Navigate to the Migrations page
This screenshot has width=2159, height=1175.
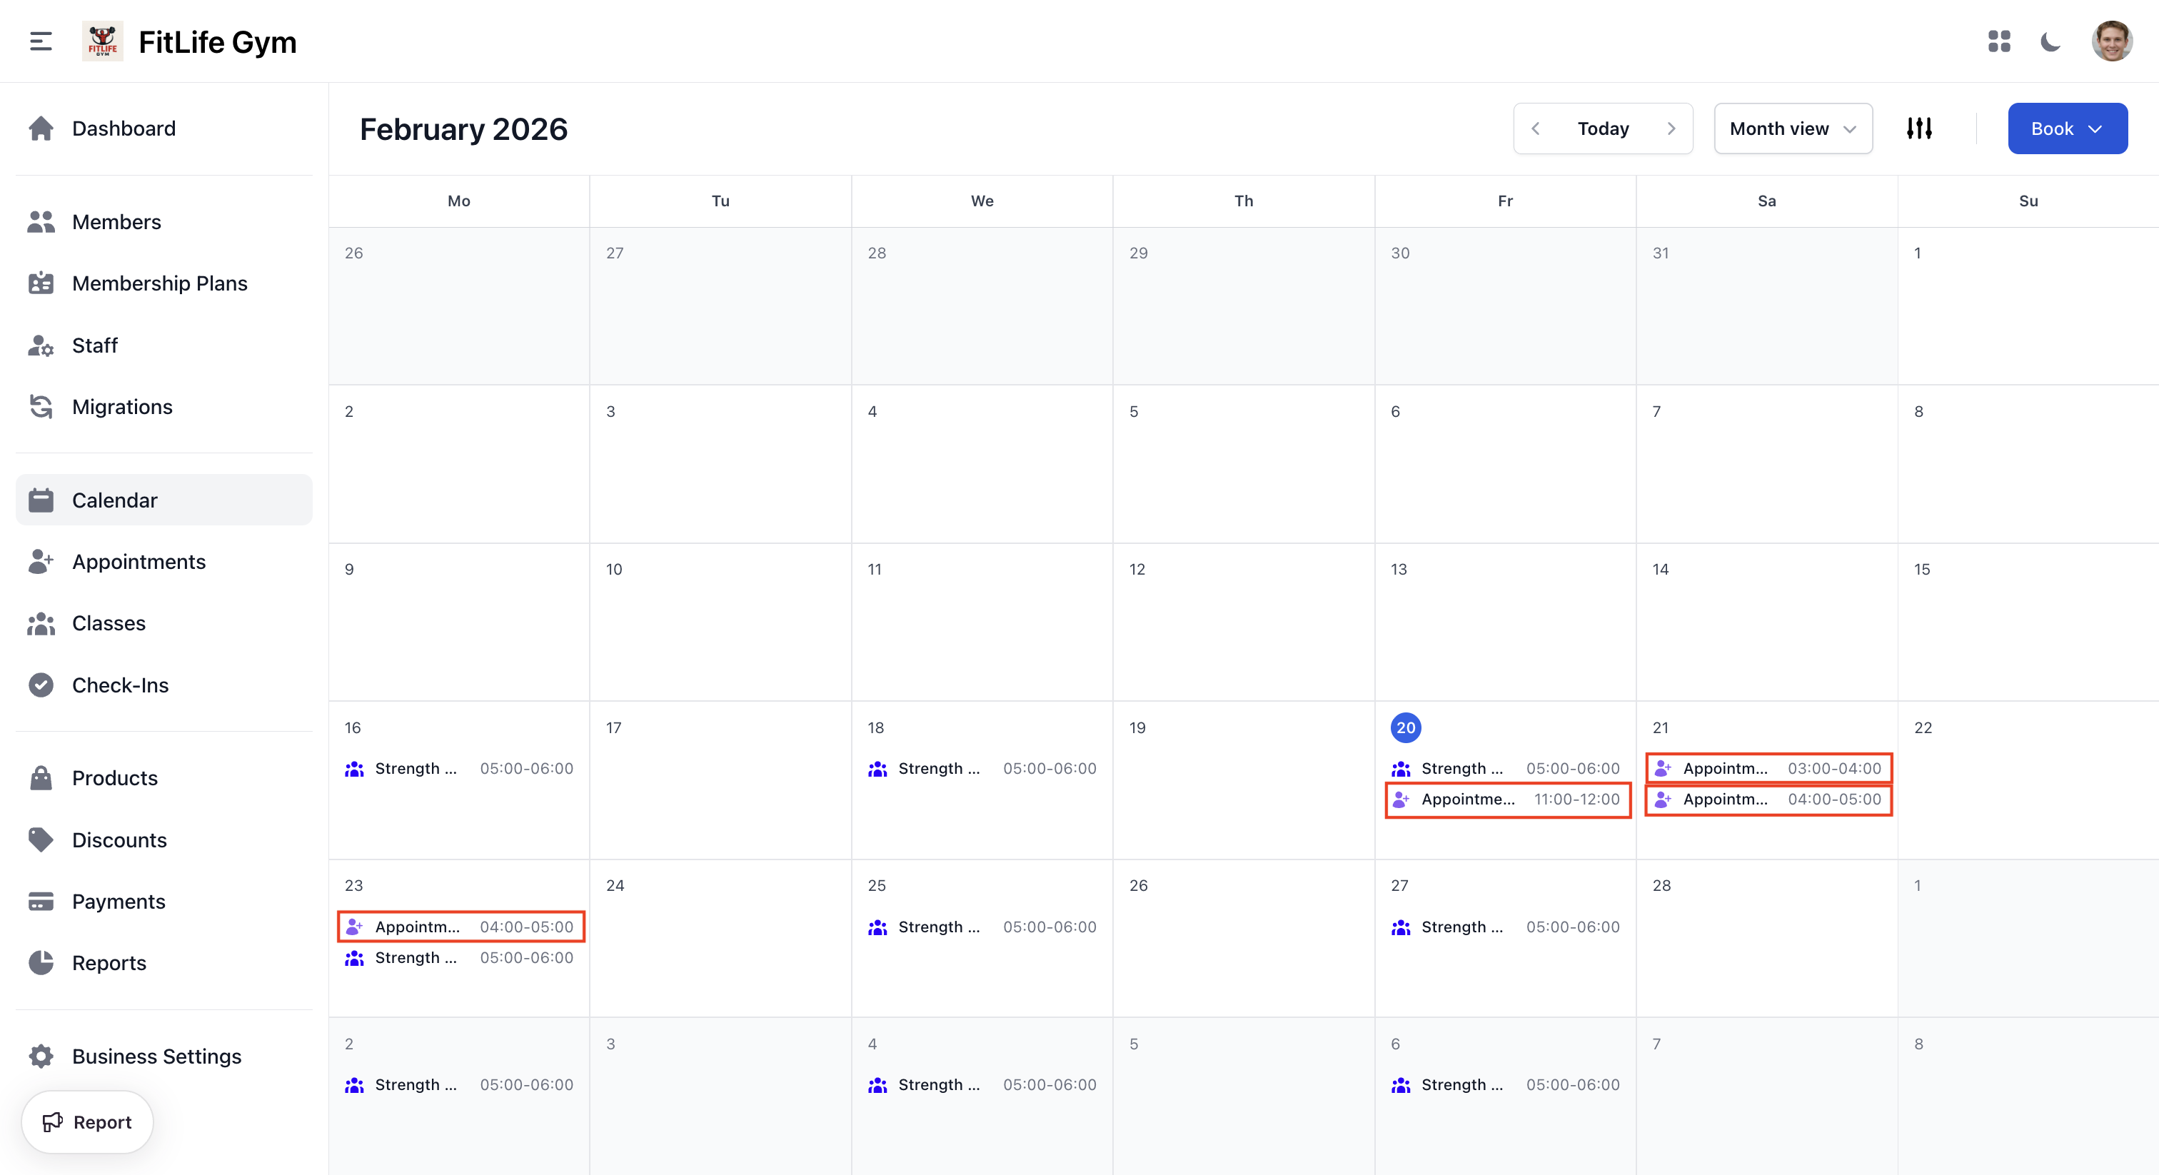[x=122, y=406]
